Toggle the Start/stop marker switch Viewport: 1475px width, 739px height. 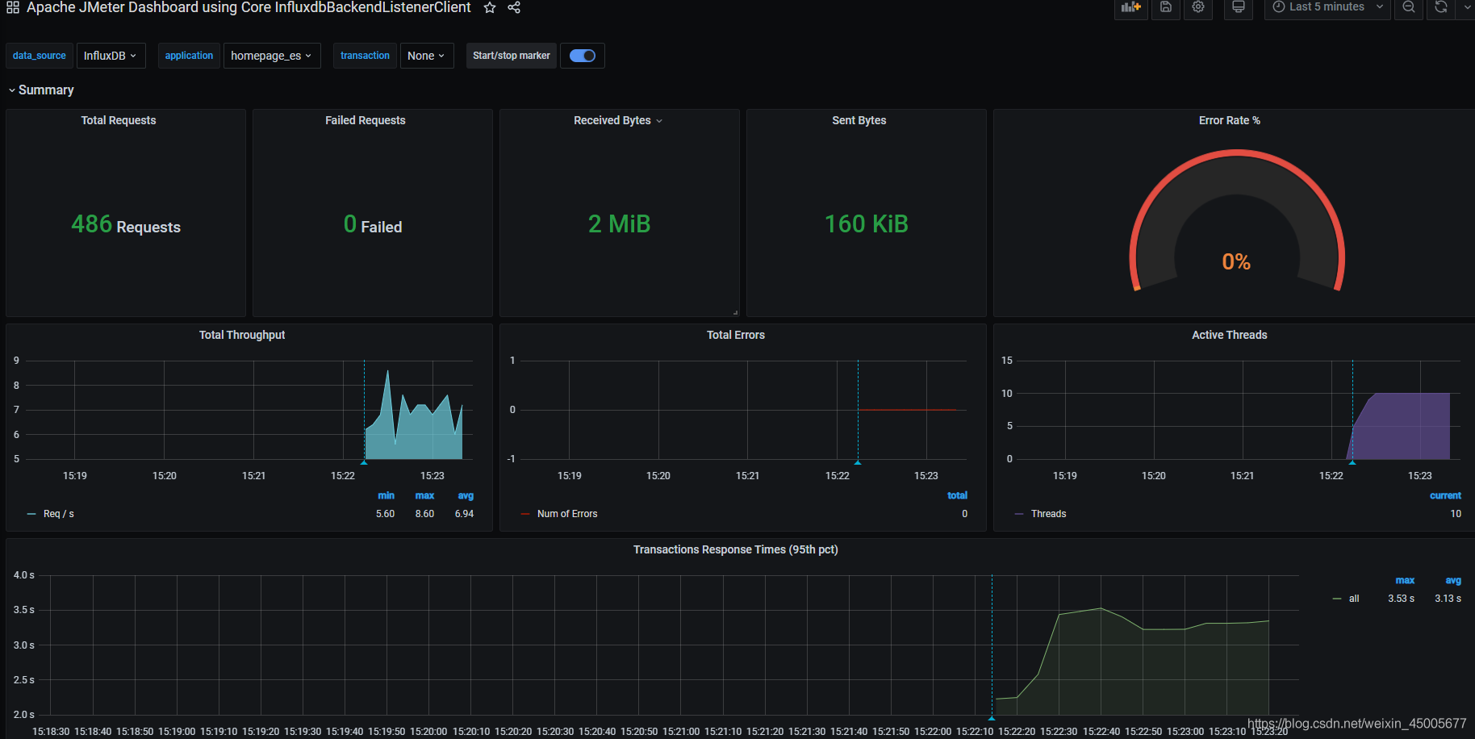(583, 56)
